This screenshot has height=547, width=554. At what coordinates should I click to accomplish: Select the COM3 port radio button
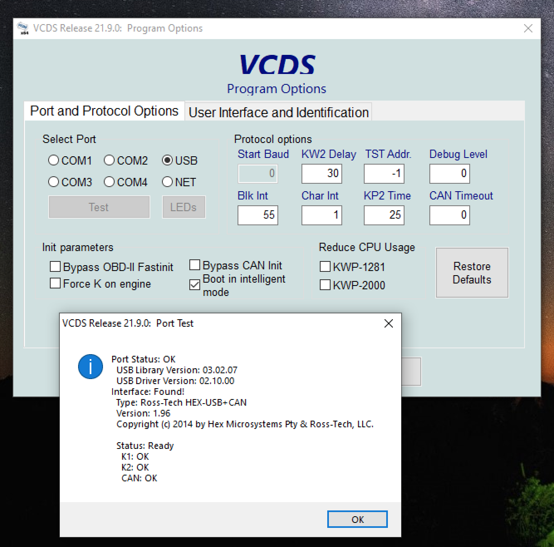54,182
